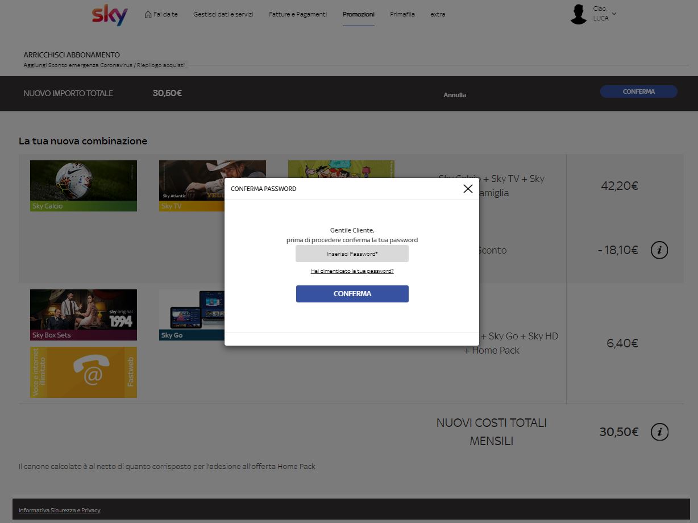Open info icon next to -18,10€ discount

659,250
